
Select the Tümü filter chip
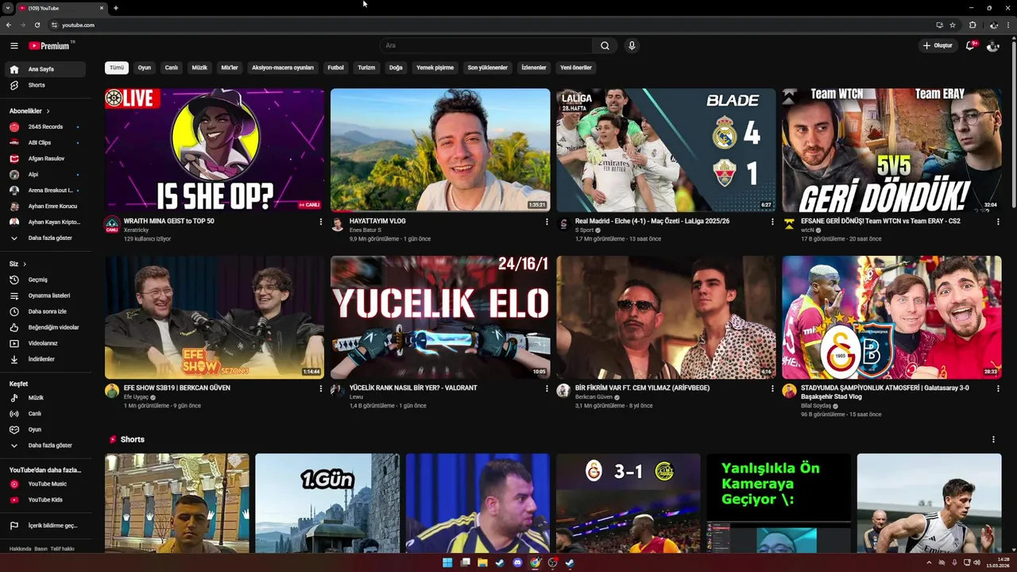(117, 68)
